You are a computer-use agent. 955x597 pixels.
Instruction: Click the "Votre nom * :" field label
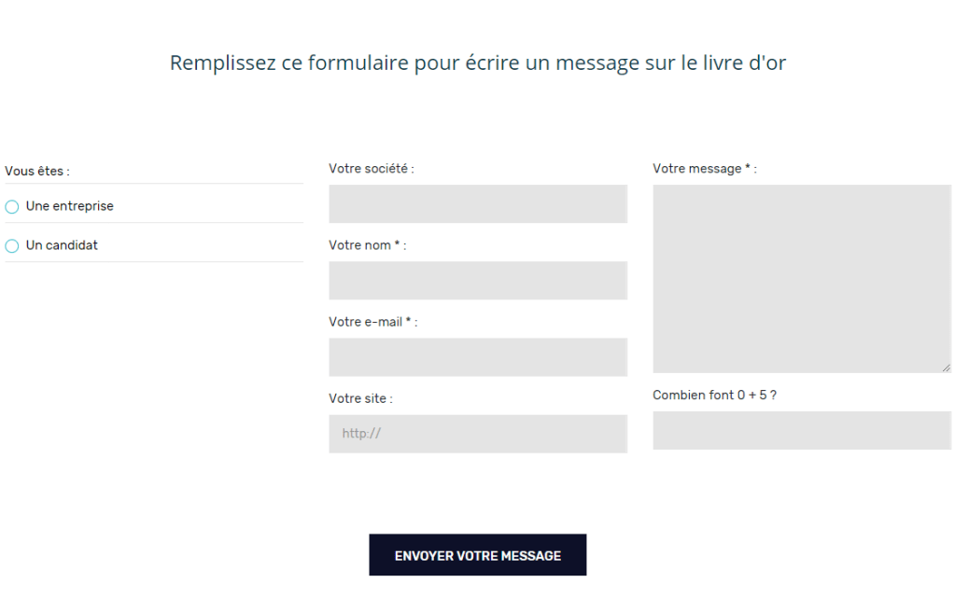(x=367, y=245)
